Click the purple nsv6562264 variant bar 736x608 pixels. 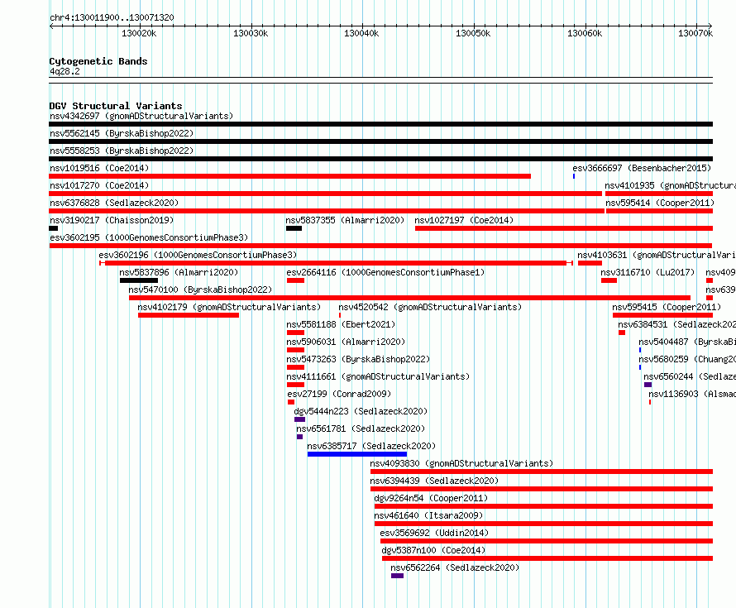coord(397,576)
